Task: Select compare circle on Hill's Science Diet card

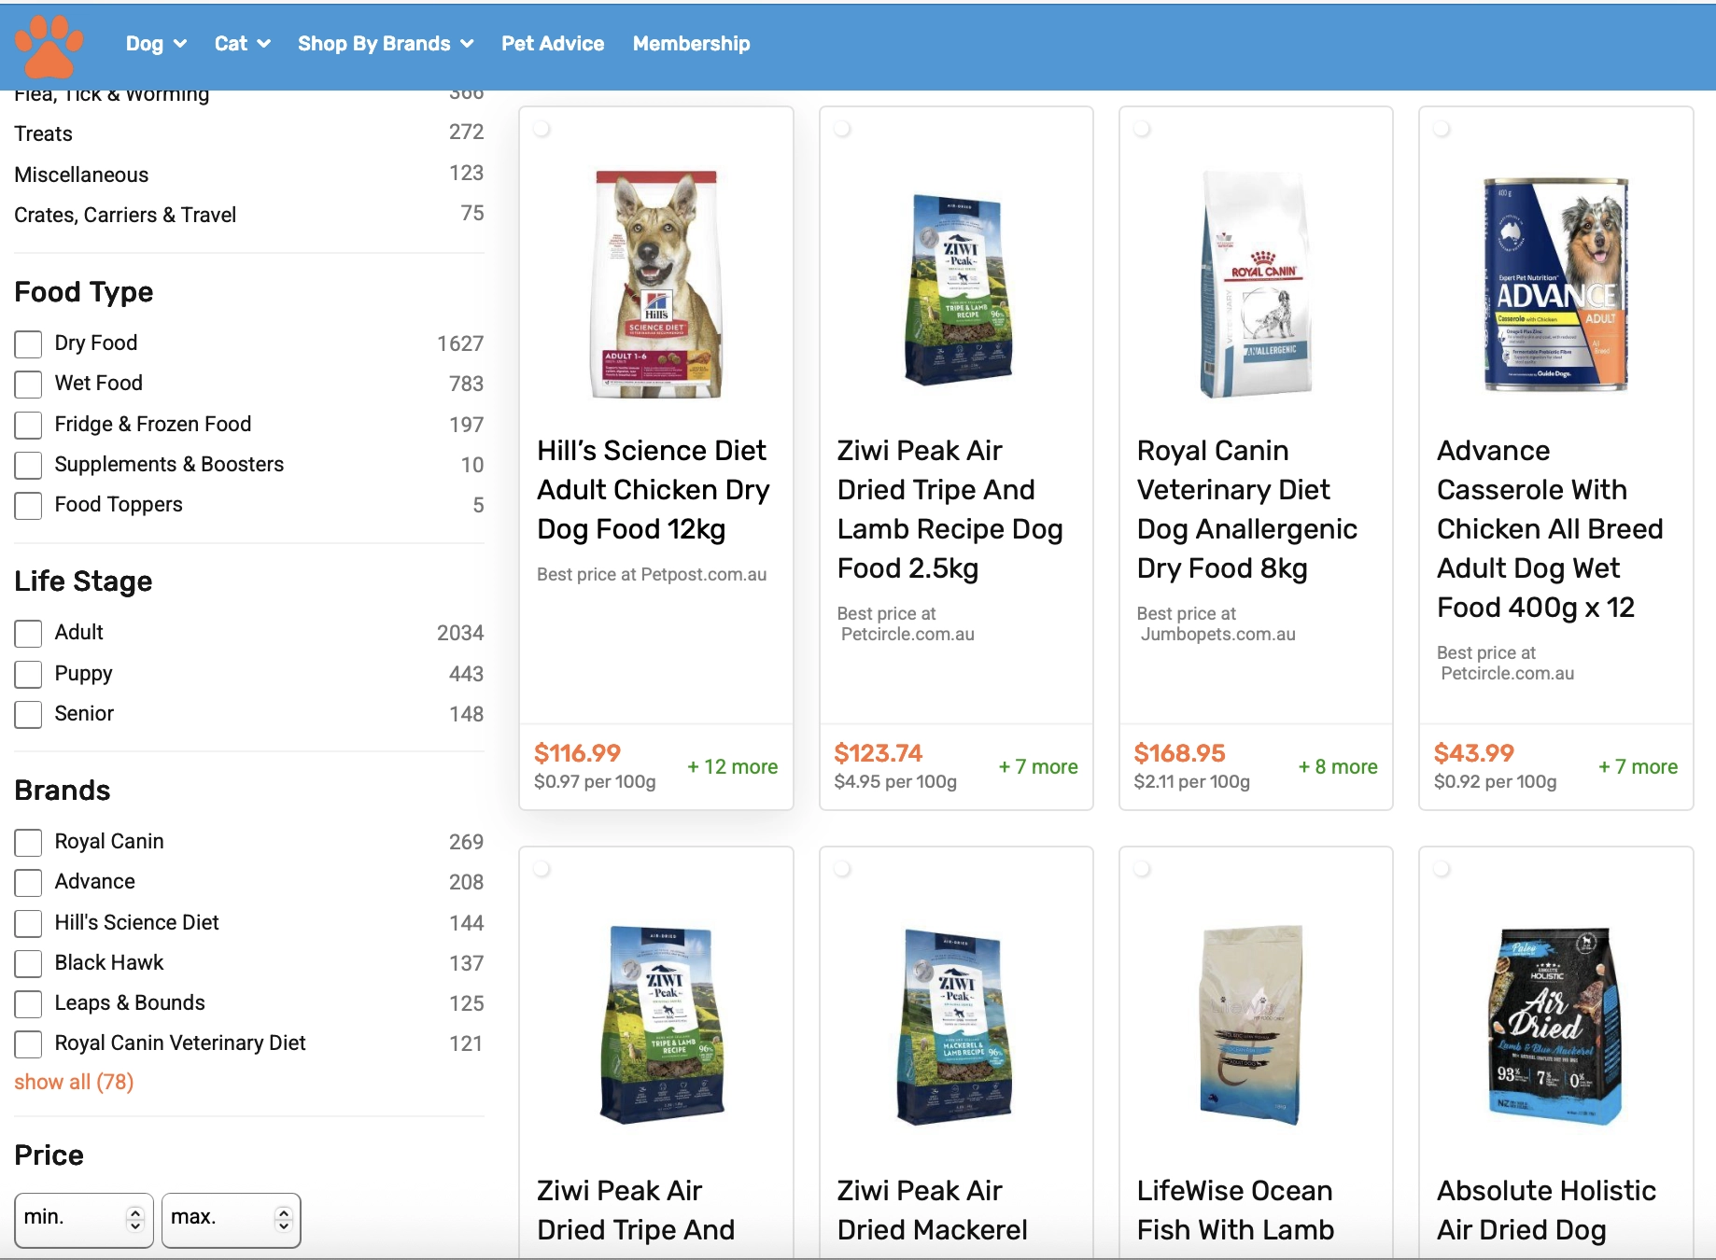Action: tap(542, 129)
